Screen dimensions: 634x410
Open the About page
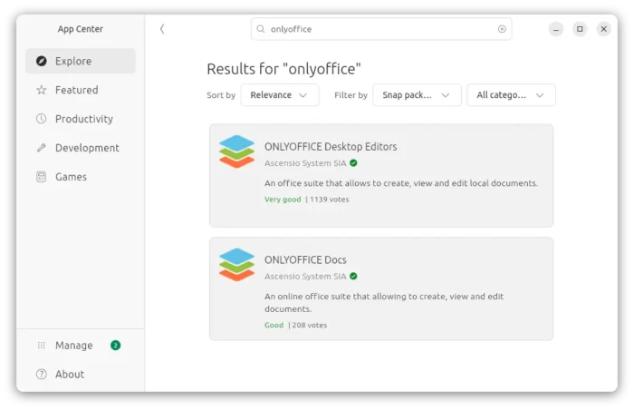point(80,374)
